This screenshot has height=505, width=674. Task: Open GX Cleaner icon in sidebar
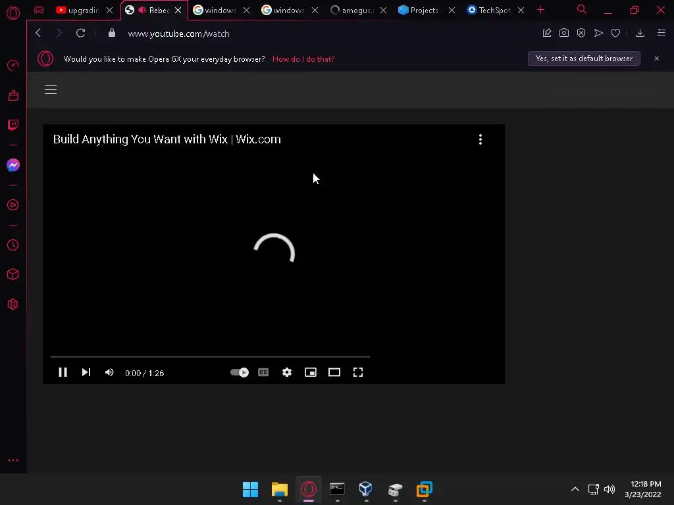coord(13,95)
